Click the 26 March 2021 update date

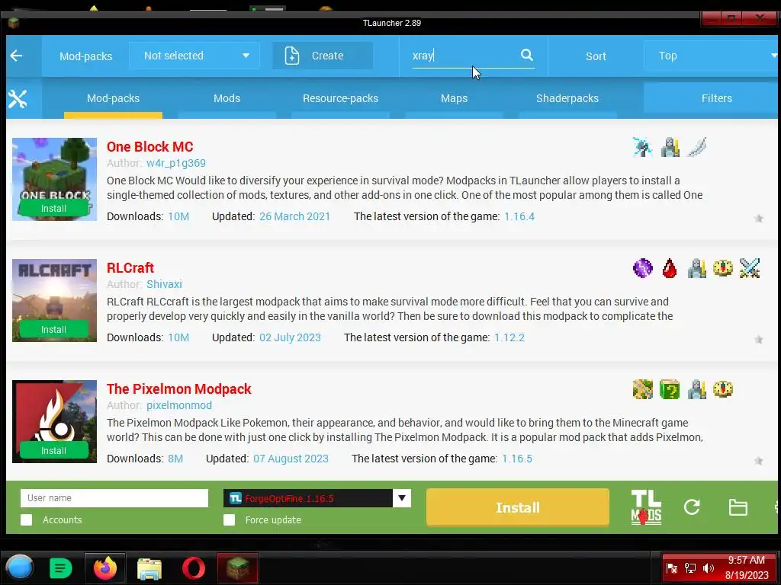coord(294,216)
